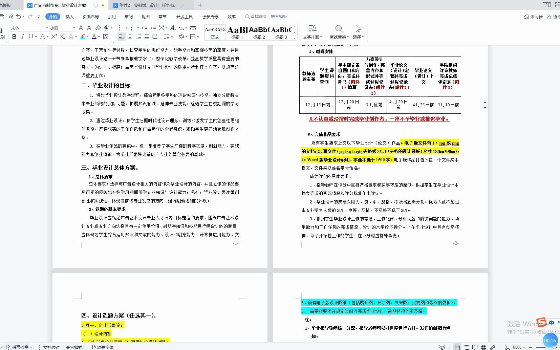
Task: Click the fit-page zoom icon beside 80%
Action: click(x=508, y=347)
